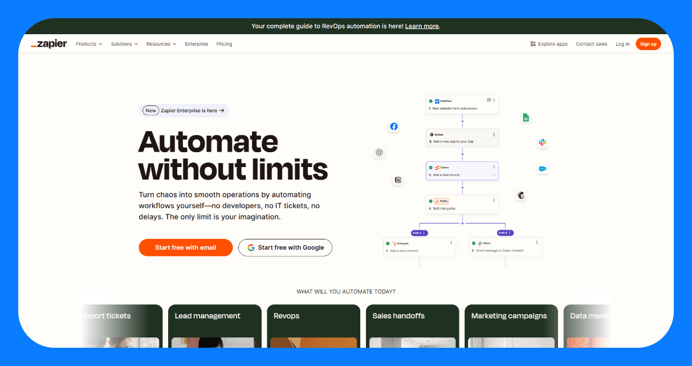Click the Slack app badge in step 6
This screenshot has width=692, height=366.
[x=485, y=243]
